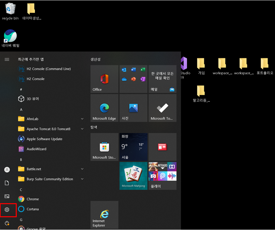Launch H2 Console app

tap(31, 79)
